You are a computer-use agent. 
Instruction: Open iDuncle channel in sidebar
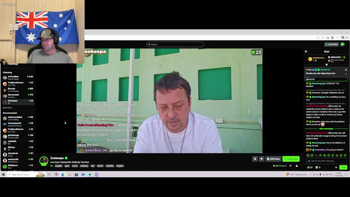[x=18, y=90]
